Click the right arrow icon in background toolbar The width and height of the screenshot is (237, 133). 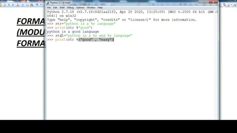pos(13,5)
